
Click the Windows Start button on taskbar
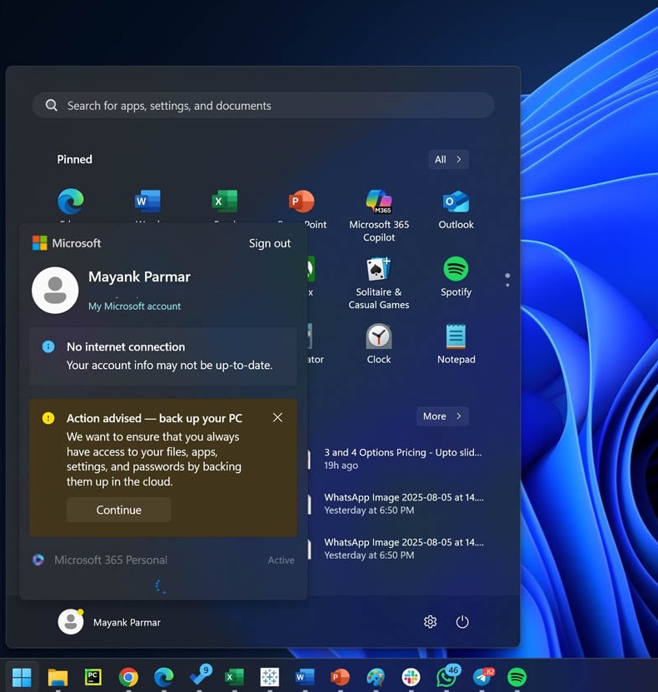(22, 677)
